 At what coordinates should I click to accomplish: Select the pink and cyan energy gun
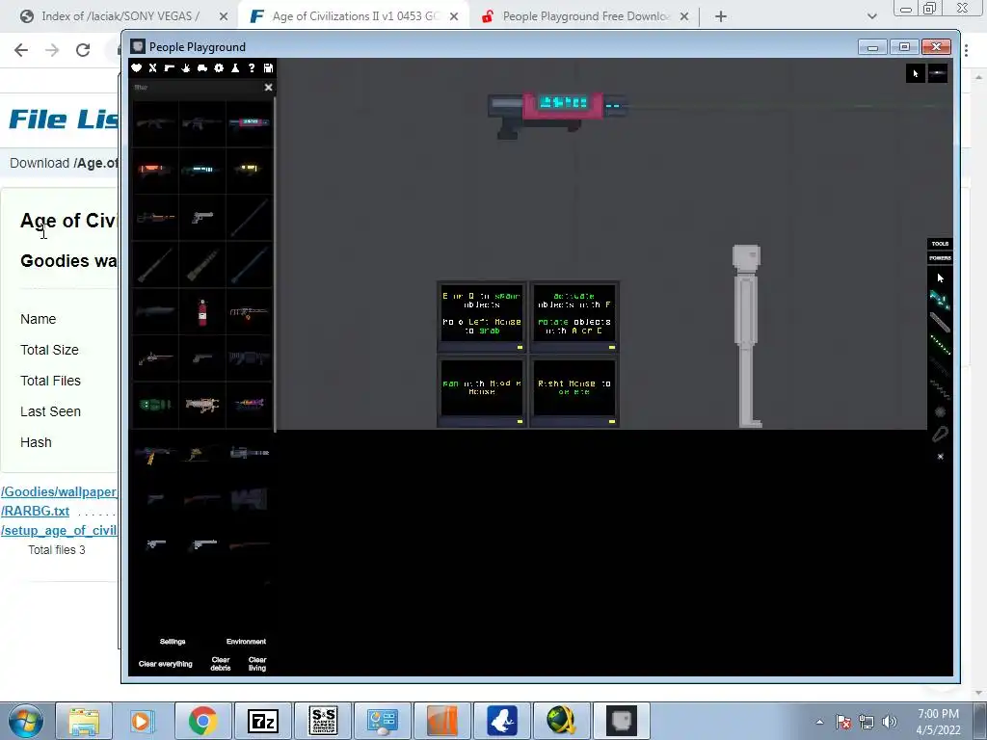(x=250, y=123)
